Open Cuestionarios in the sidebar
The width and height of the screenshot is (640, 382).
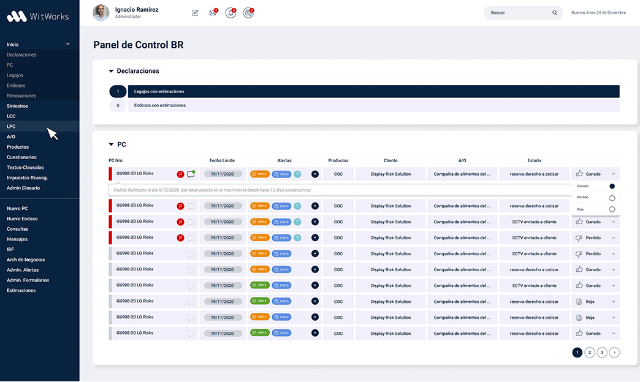point(21,157)
